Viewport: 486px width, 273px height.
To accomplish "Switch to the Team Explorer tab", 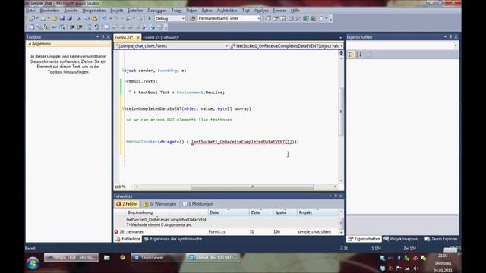I will pyautogui.click(x=441, y=239).
